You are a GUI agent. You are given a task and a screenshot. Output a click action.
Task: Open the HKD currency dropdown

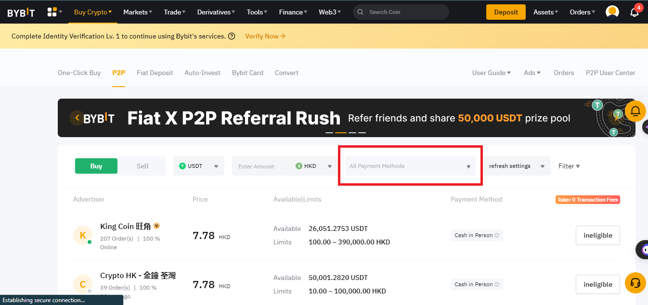pos(314,166)
